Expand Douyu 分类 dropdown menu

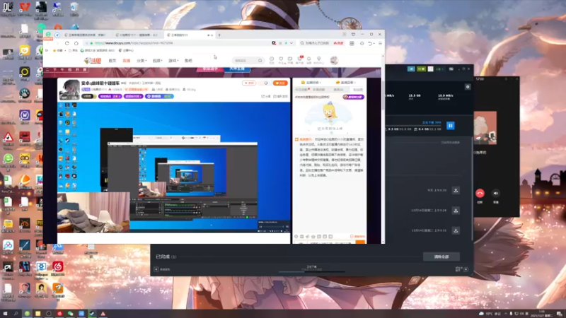tap(141, 61)
